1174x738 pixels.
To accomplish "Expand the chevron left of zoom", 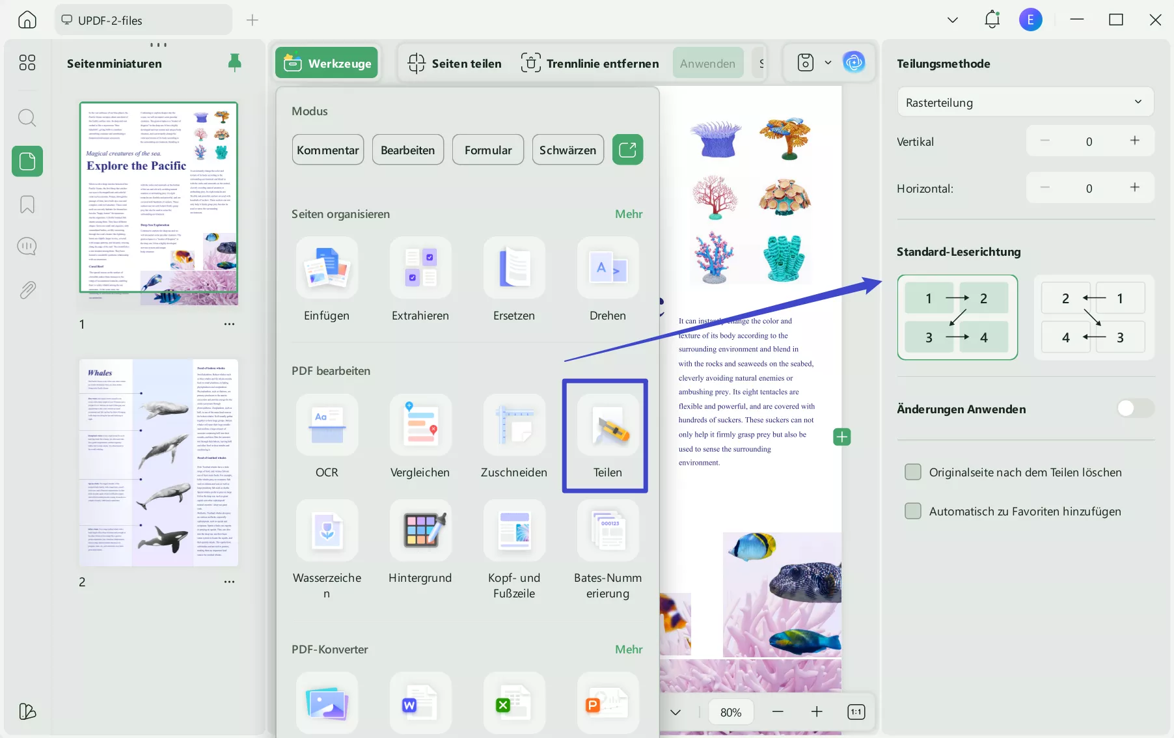I will click(x=676, y=712).
